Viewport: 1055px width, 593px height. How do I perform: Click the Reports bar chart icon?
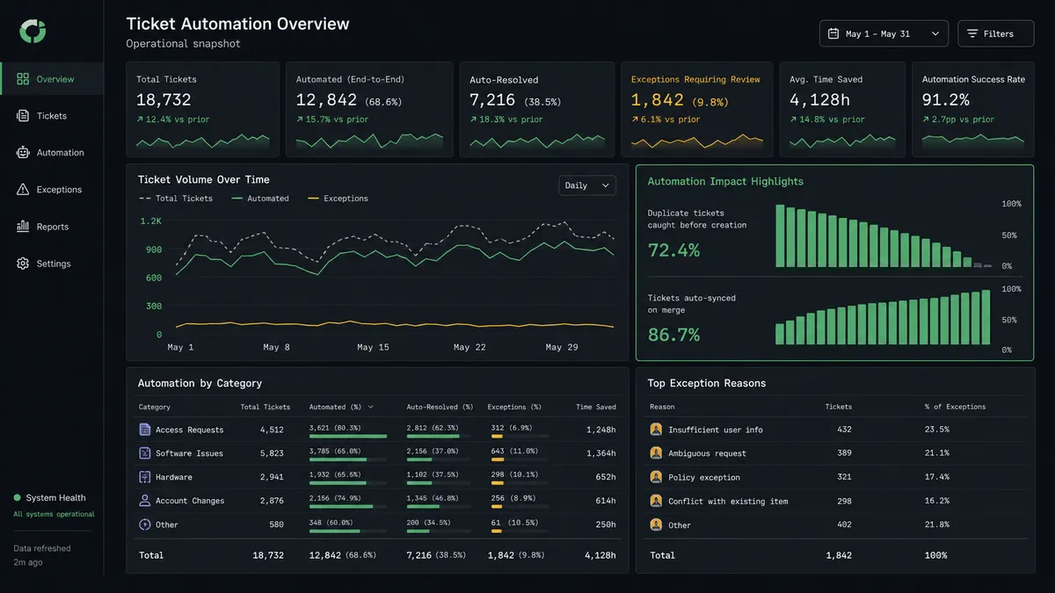(x=23, y=227)
